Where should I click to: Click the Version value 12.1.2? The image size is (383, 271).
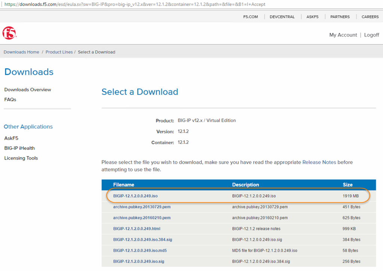(x=183, y=131)
